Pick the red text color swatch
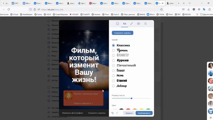The height and width of the screenshot is (120, 213). coord(128,109)
